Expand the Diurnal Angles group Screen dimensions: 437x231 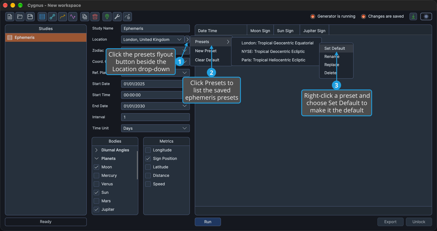(x=96, y=150)
